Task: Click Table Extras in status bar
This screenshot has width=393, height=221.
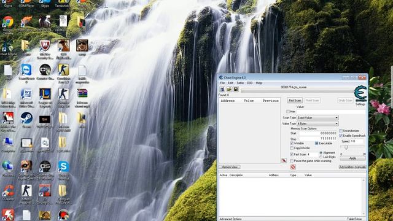Action: [354, 219]
